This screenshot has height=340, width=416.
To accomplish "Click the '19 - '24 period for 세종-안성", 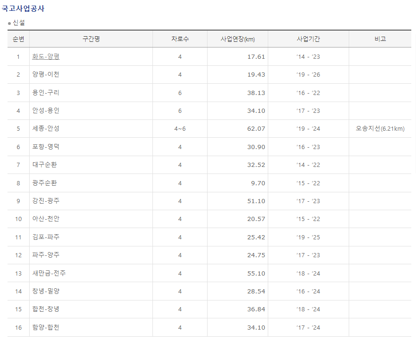I will (x=308, y=129).
